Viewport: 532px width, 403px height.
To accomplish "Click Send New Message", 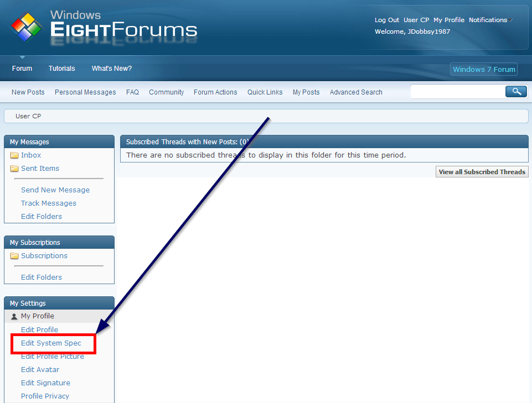I will 55,190.
